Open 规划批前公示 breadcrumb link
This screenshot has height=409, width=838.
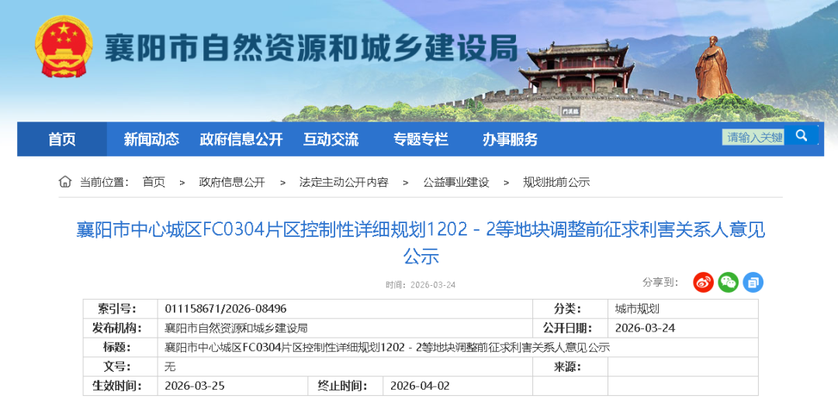556,182
